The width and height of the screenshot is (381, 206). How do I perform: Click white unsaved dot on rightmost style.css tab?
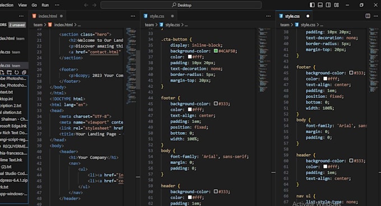pyautogui.click(x=308, y=16)
